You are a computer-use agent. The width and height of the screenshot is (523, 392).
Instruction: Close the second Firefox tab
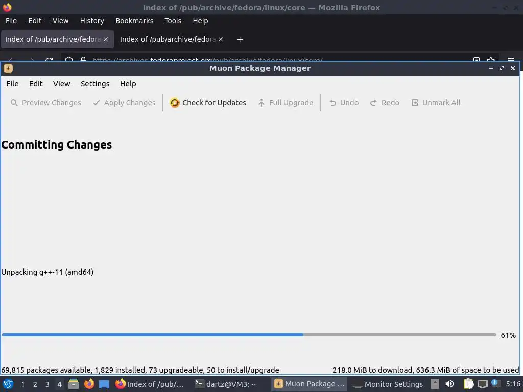point(221,39)
